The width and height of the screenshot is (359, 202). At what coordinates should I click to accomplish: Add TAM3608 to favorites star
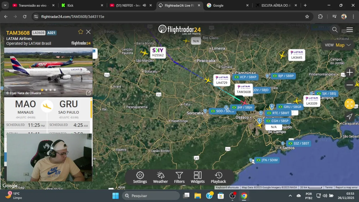[80, 32]
